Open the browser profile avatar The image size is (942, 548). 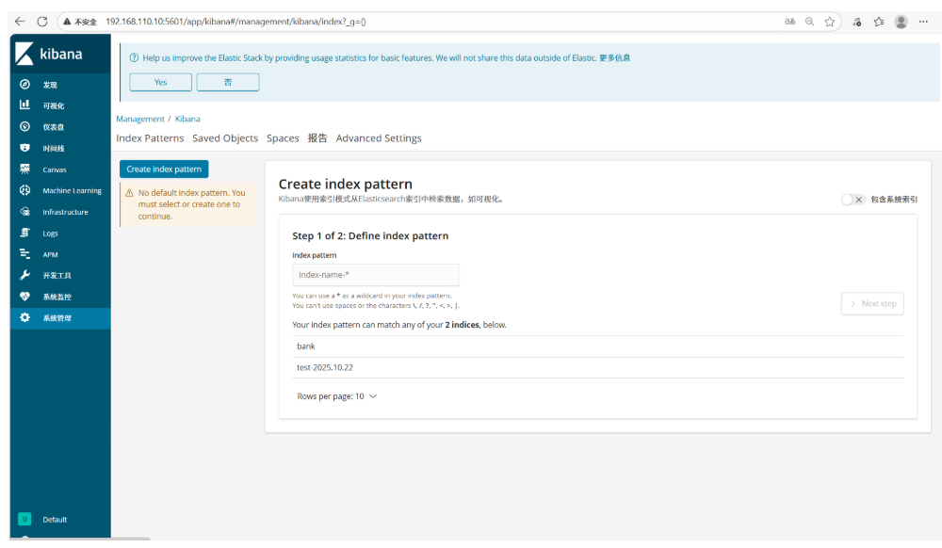pyautogui.click(x=901, y=22)
